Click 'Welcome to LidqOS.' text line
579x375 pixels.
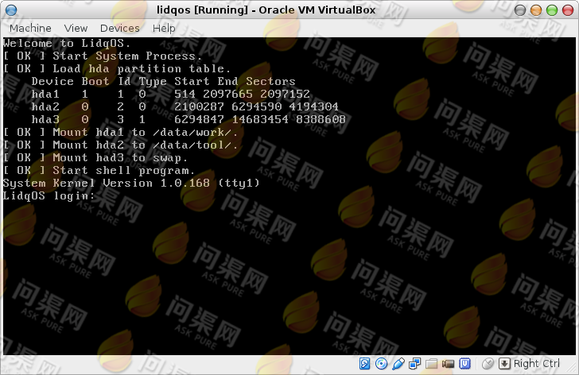67,44
